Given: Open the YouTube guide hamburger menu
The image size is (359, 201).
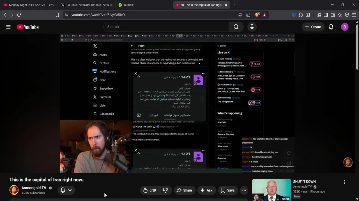Looking at the screenshot, I should tap(8, 27).
